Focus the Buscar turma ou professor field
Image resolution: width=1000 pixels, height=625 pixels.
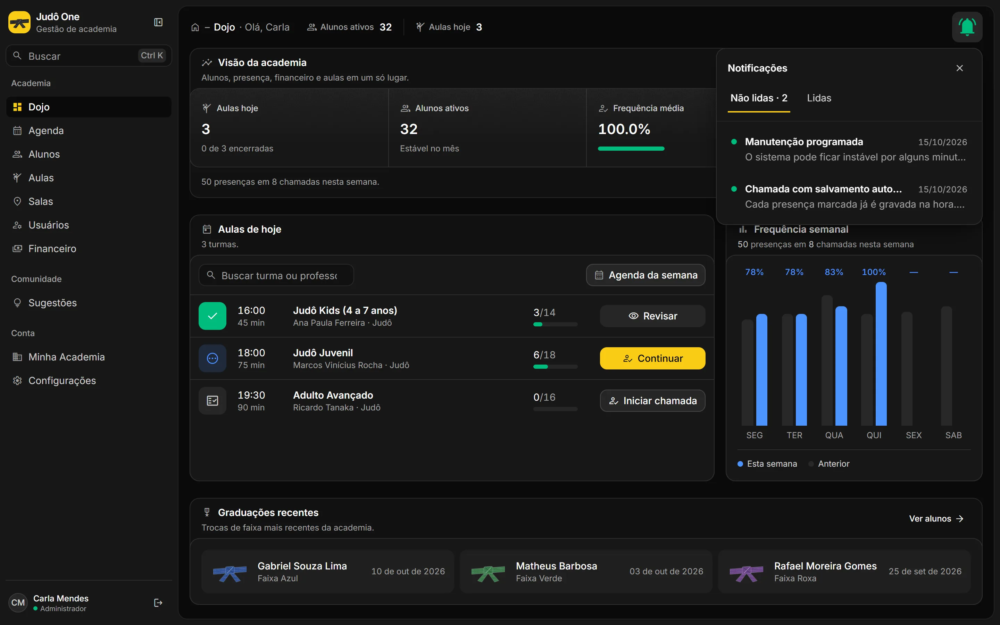(x=276, y=275)
